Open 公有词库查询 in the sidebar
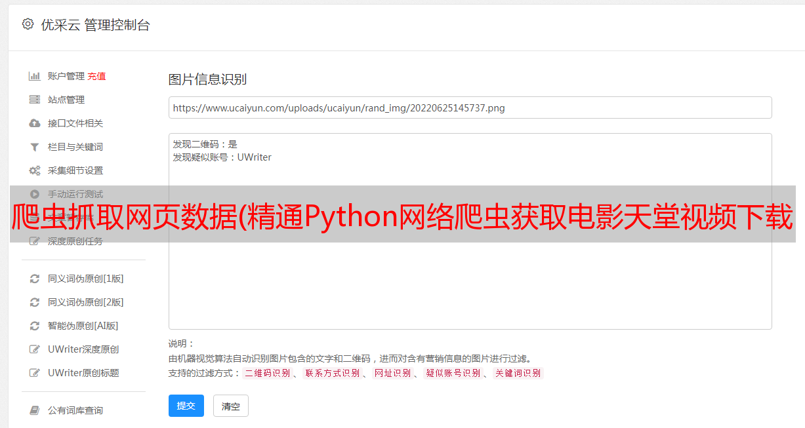Screen dimensions: 805x428 tap(75, 410)
